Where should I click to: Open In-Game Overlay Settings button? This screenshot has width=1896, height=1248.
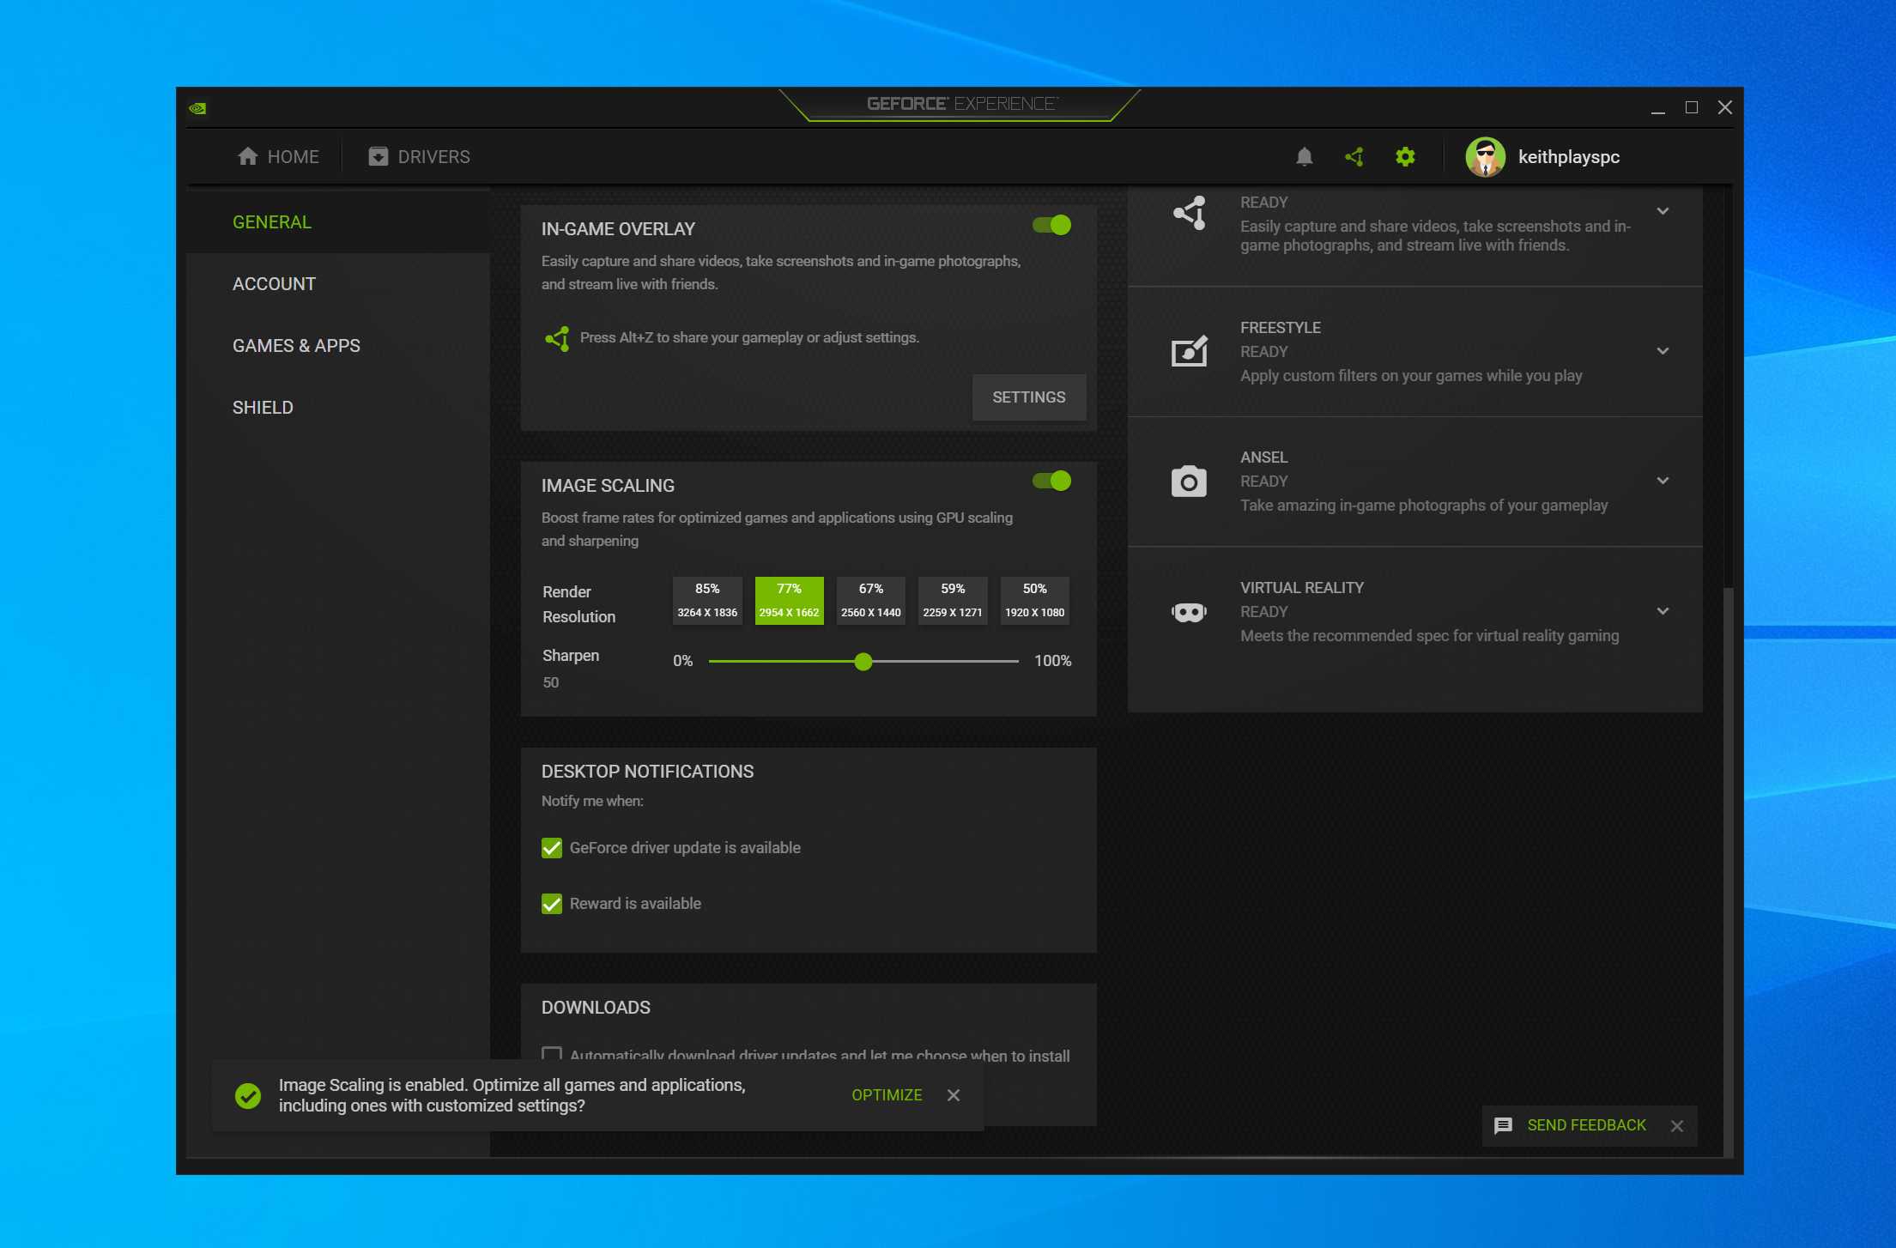[x=1028, y=397]
